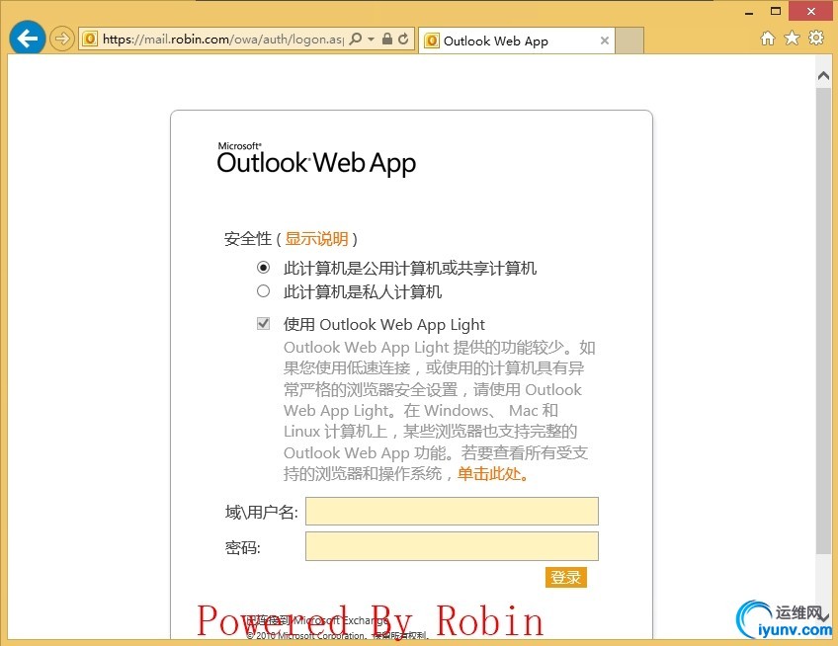
Task: Toggle 使用 Outlook Web App Light checkbox
Action: pyautogui.click(x=263, y=323)
